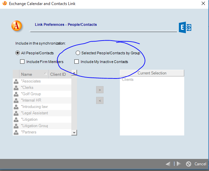Go to next step with right arrow
The width and height of the screenshot is (209, 171).
(179, 164)
